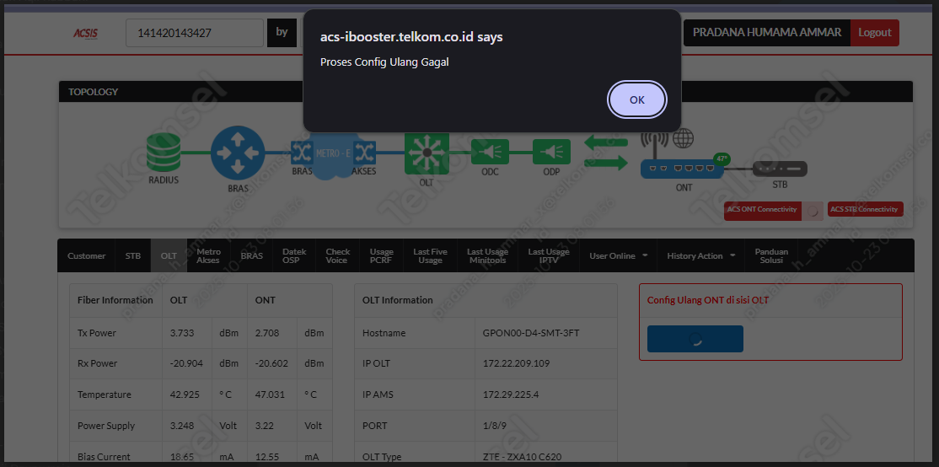Click the ACS STB Connectivity button

tap(866, 210)
